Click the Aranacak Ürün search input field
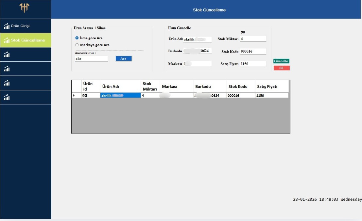The image size is (362, 221). pos(91,59)
